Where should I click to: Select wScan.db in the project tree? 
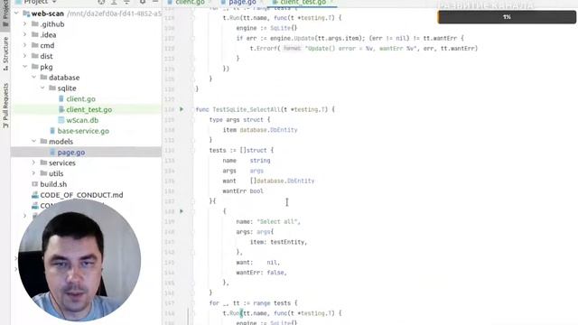tap(82, 120)
